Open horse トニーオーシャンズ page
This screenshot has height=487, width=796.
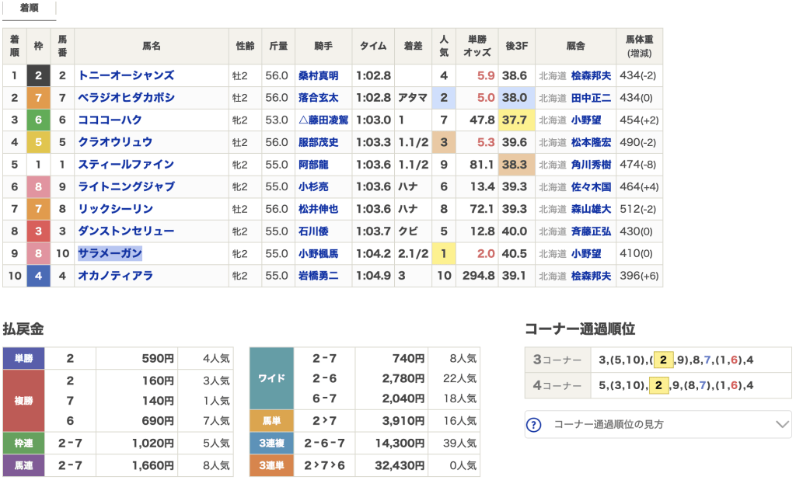click(126, 75)
